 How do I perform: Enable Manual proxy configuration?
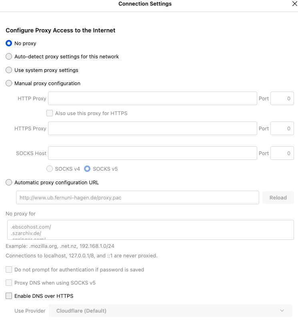click(9, 84)
